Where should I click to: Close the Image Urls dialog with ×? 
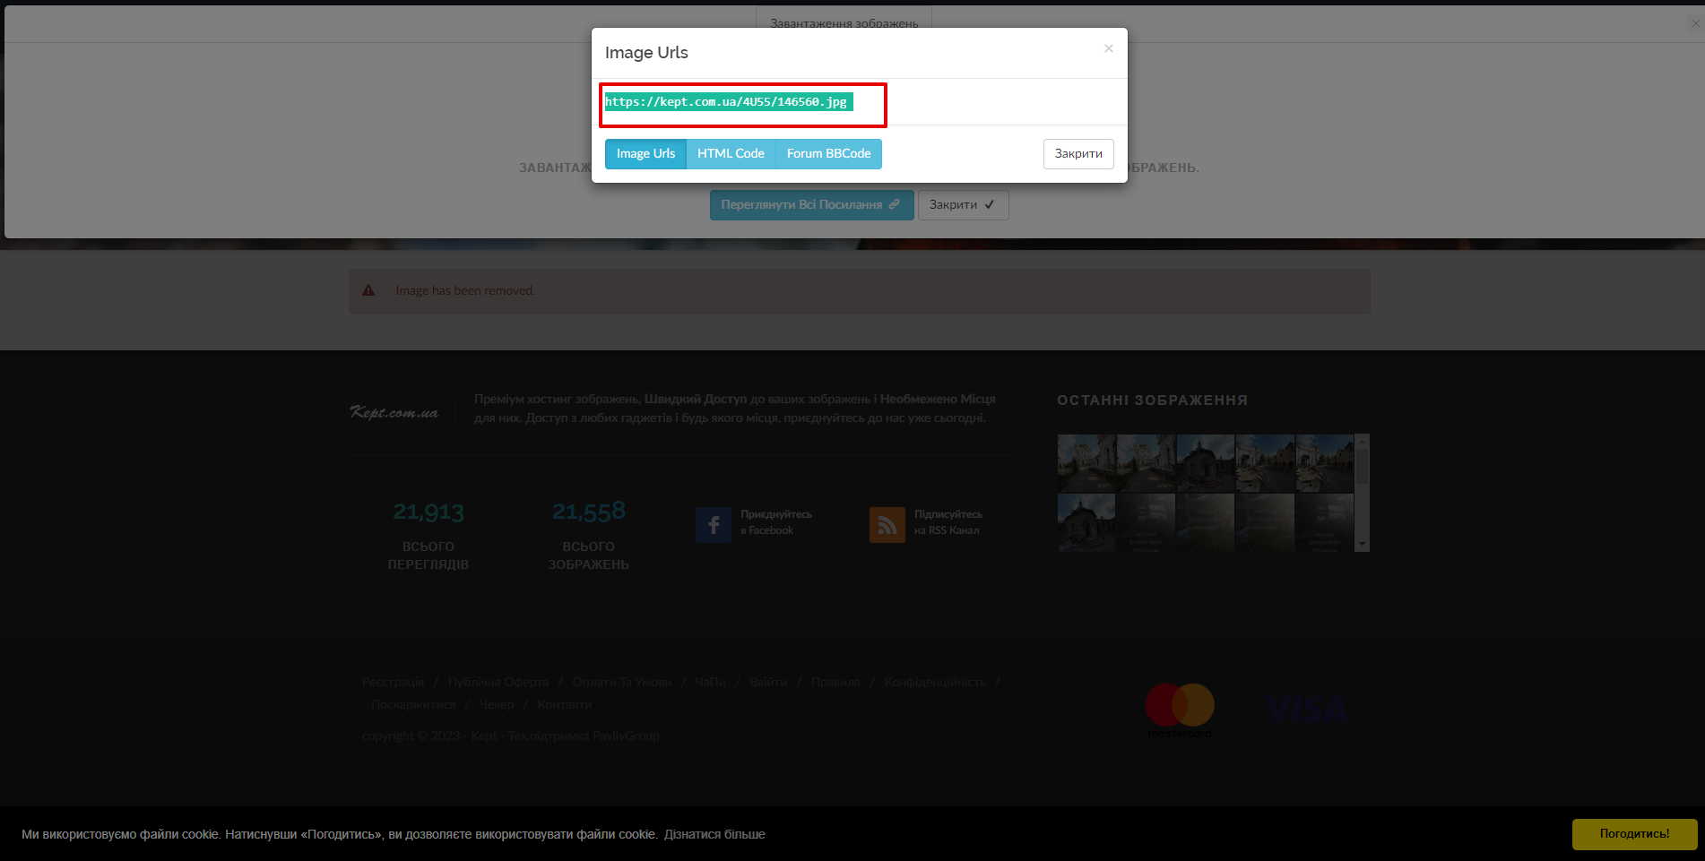coord(1109,48)
